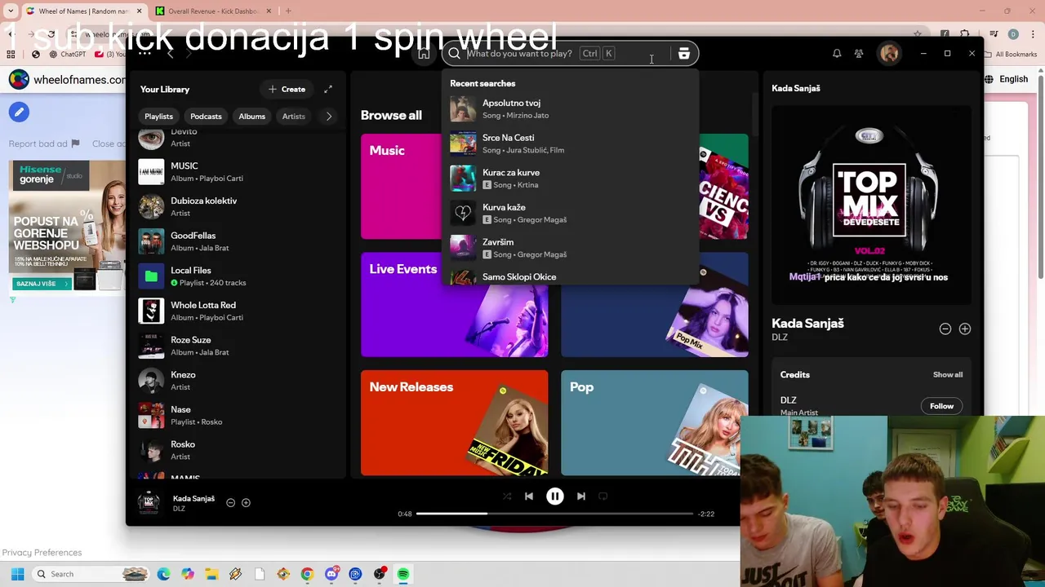
Task: Select recent search Samo Sklopi Okice
Action: [570, 276]
